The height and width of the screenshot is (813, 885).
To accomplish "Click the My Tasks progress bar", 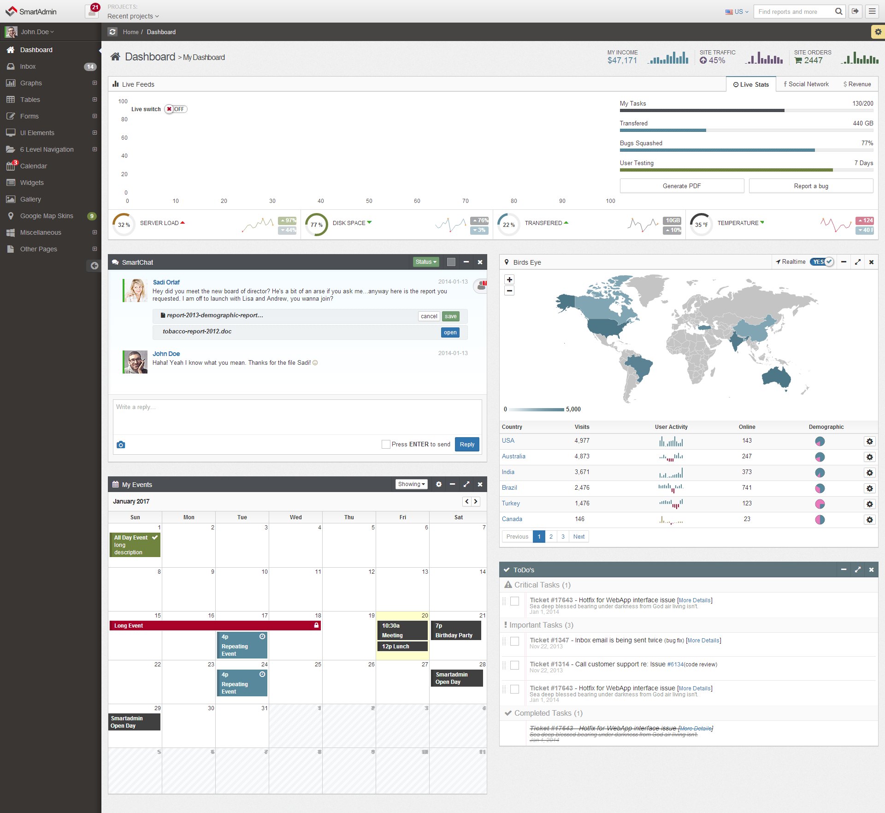I will [x=746, y=111].
